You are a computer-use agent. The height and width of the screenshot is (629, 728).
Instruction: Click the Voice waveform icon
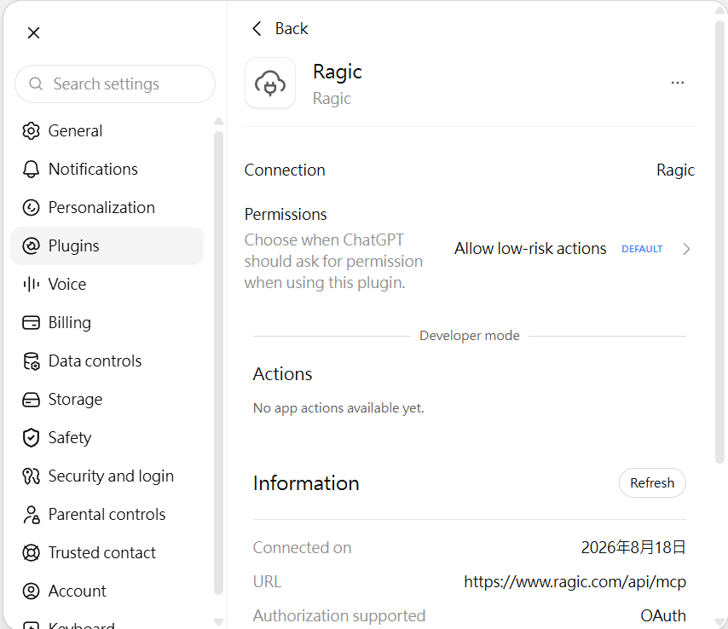click(31, 284)
